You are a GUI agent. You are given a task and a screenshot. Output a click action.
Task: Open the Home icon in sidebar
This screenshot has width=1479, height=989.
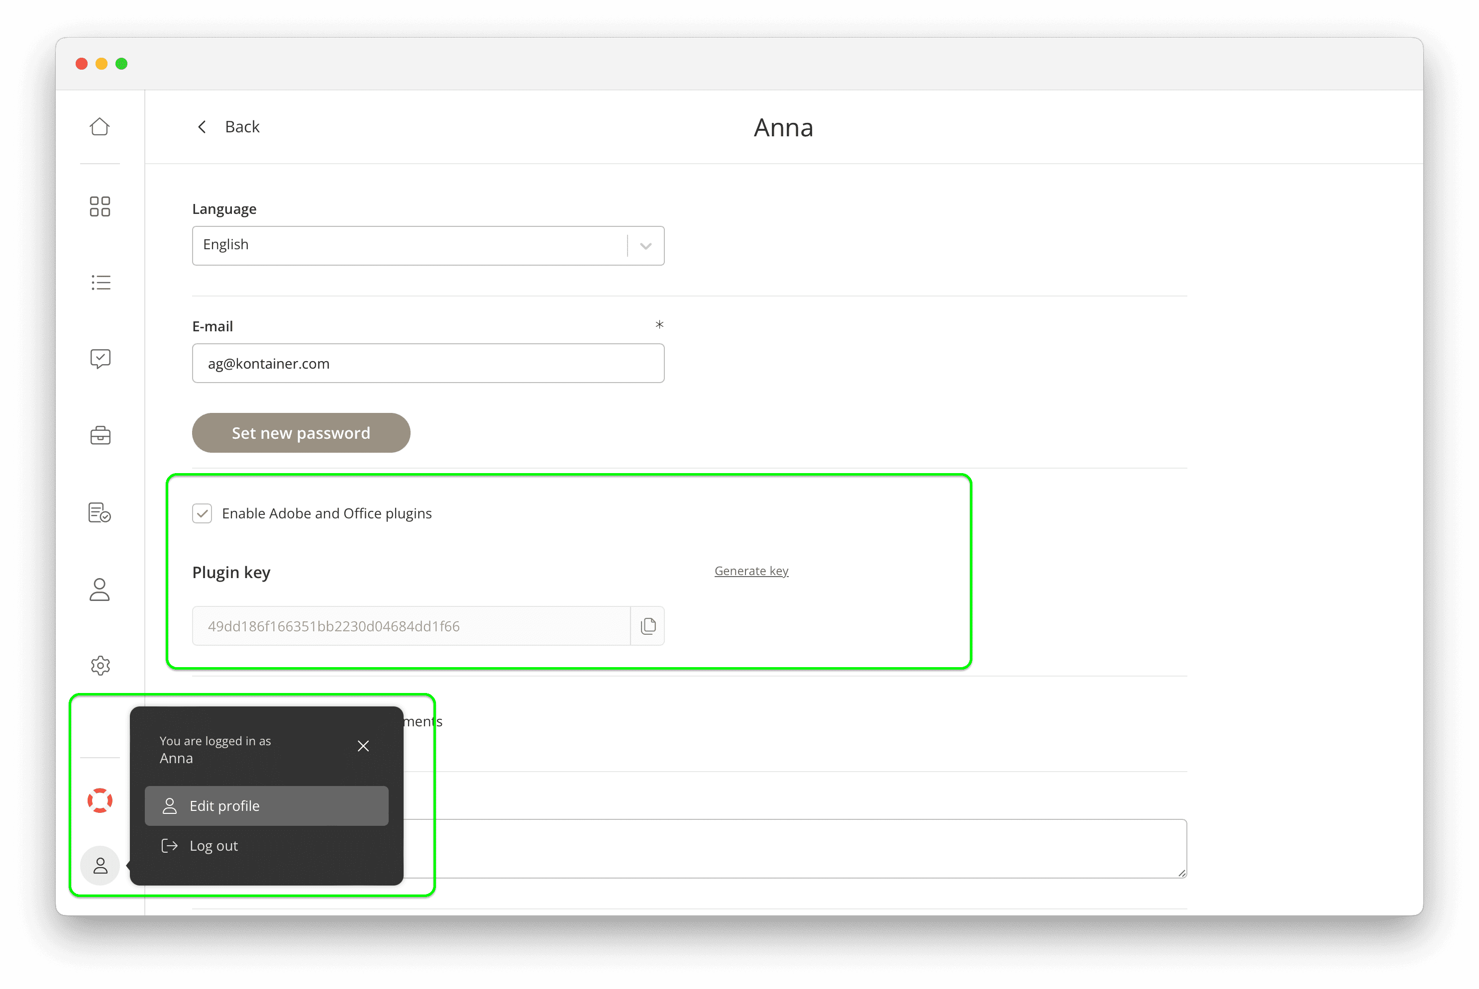pyautogui.click(x=100, y=126)
